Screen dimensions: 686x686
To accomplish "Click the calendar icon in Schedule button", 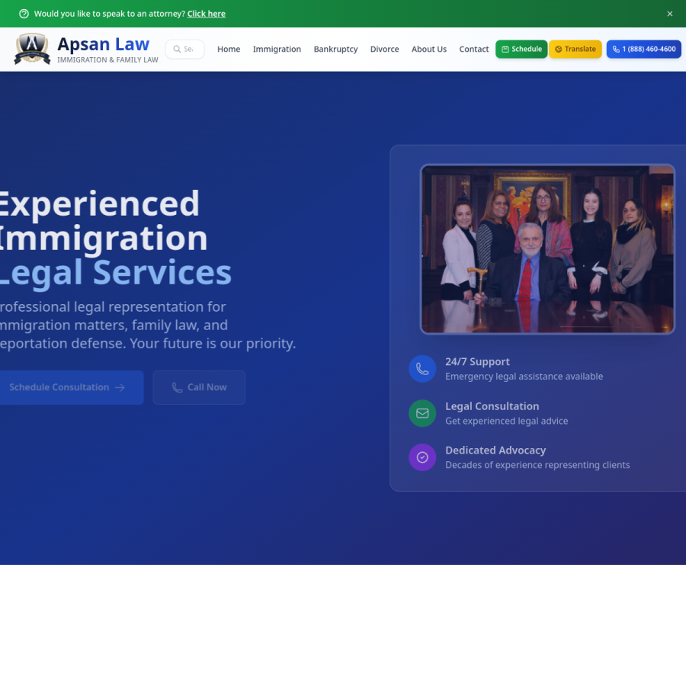I will coord(505,50).
